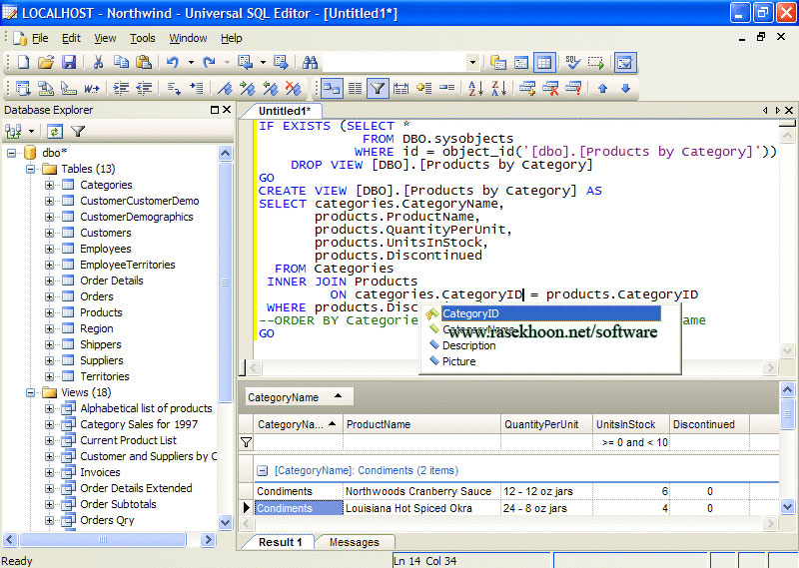This screenshot has height=568, width=799.
Task: Click Database Explorer vertical scrollbar thumb
Action: 226,282
